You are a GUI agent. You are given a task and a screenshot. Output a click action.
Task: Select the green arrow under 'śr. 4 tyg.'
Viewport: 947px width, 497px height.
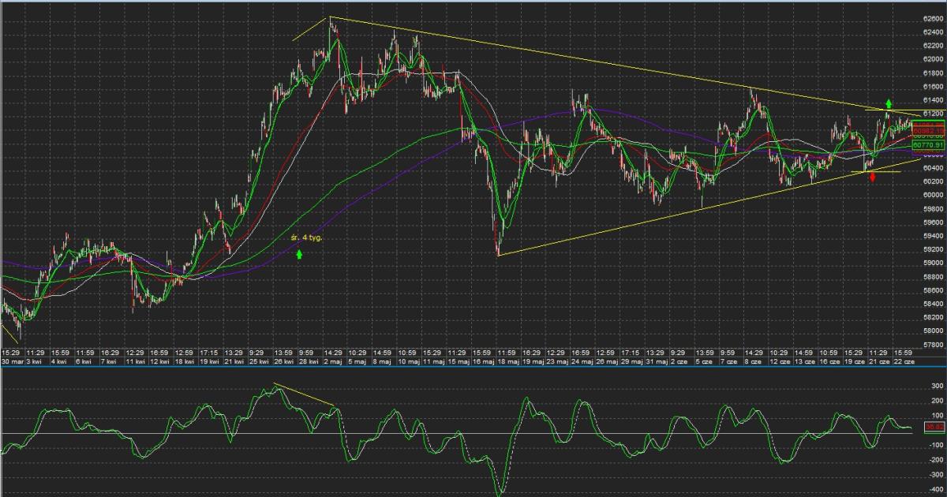click(x=299, y=254)
